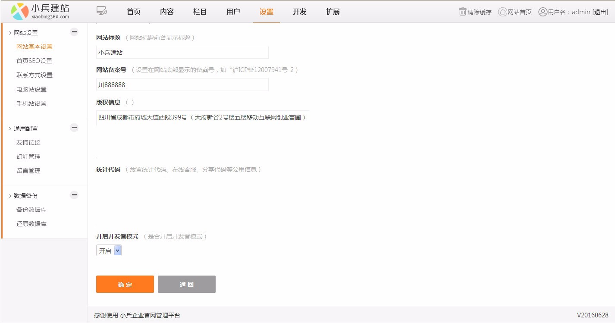Click the orange 确定 button
Screen dimensions: 615x323
[125, 284]
